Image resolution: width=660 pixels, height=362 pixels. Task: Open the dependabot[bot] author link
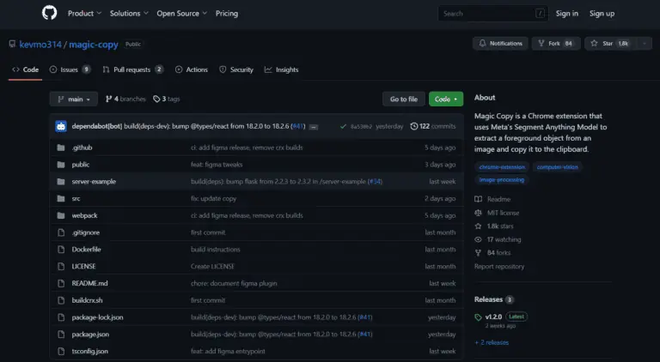coord(97,126)
